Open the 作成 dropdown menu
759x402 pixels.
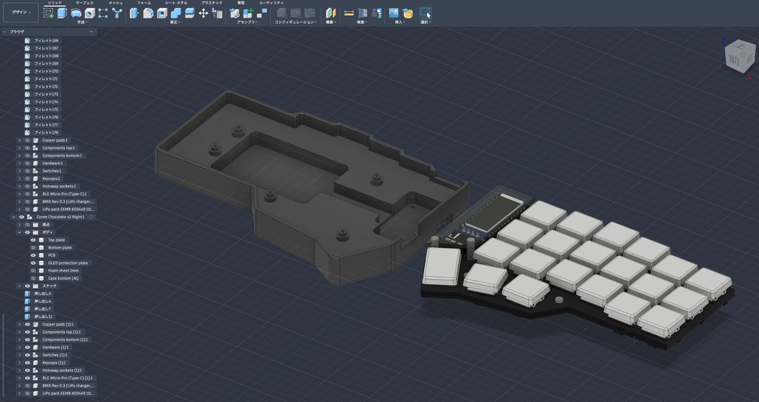pos(81,22)
